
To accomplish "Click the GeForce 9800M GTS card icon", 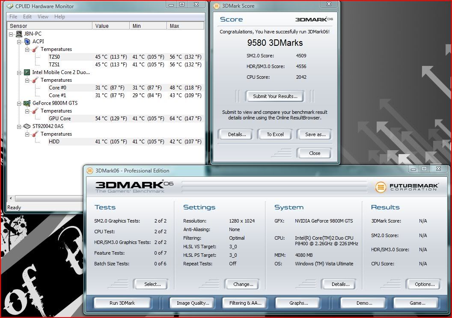I will (x=27, y=103).
